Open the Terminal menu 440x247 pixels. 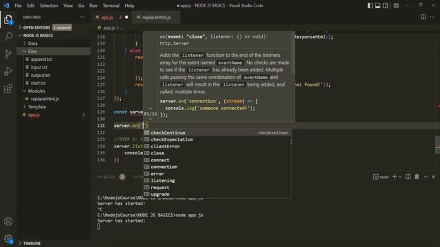coord(111,5)
